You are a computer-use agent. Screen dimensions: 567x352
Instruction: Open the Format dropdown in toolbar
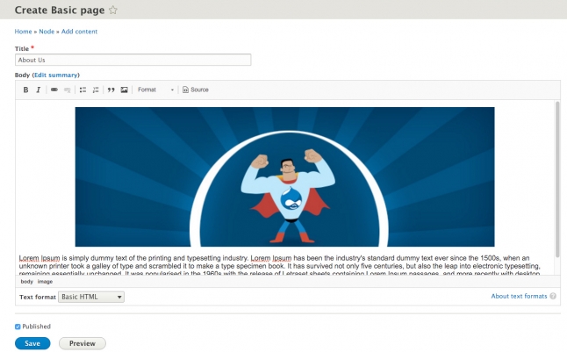tap(155, 90)
